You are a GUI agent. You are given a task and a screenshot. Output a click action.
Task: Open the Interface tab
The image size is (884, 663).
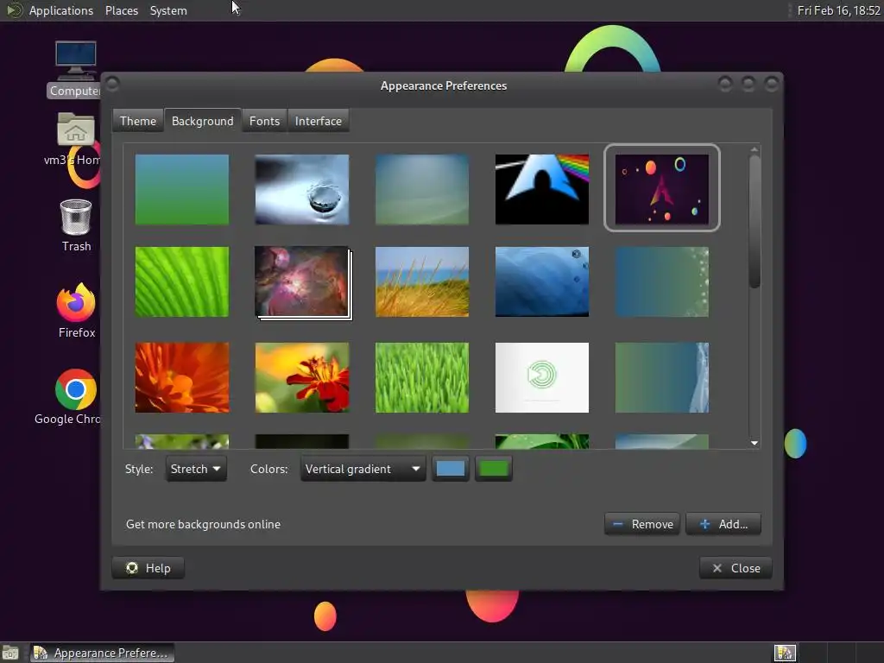[x=318, y=121]
